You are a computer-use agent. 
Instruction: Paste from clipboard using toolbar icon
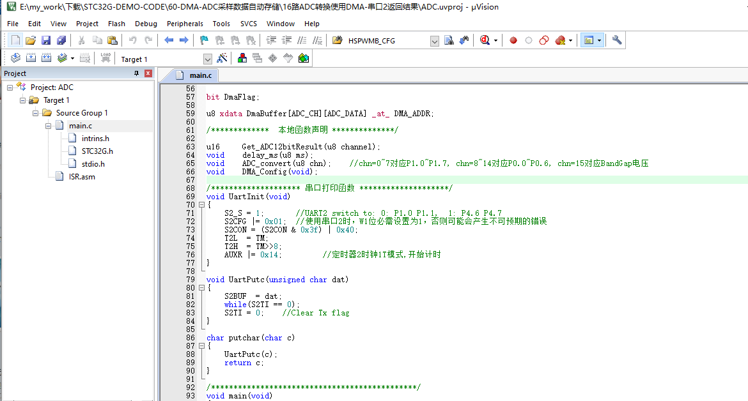pyautogui.click(x=113, y=40)
